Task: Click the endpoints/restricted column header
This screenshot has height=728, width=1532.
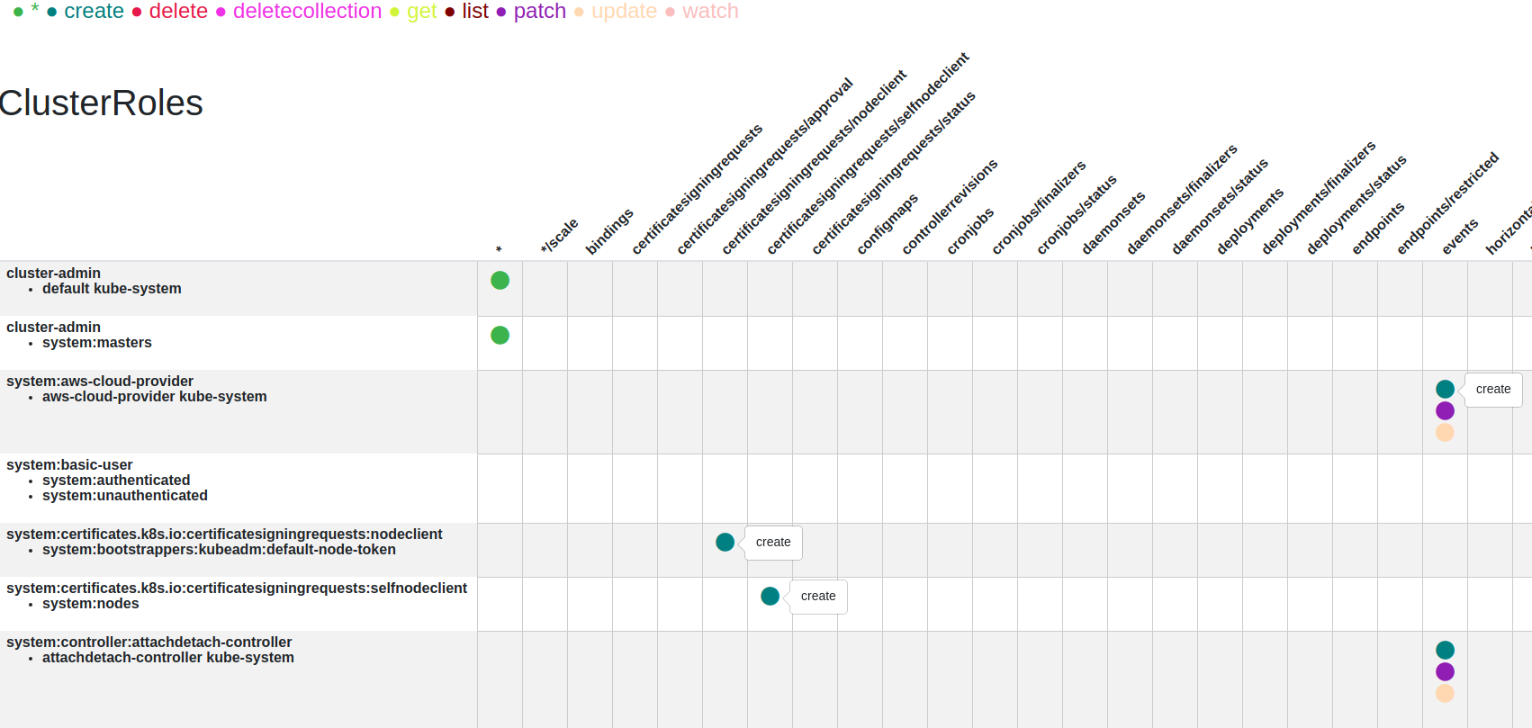Action: (1447, 203)
